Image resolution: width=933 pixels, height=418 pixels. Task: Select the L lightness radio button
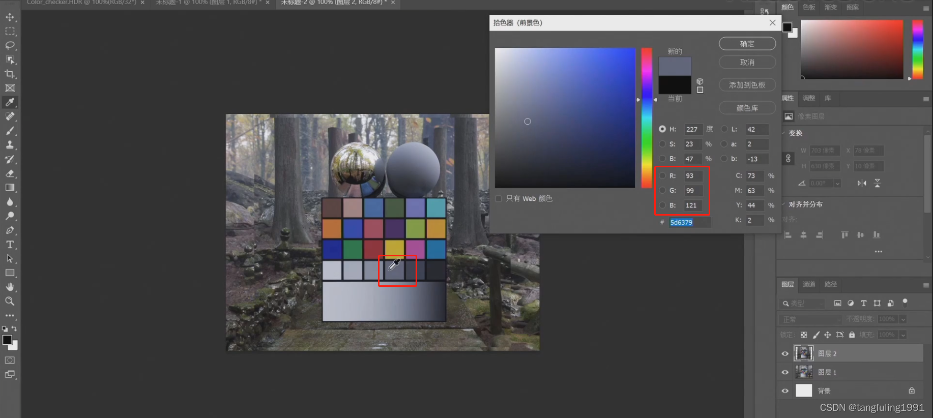[x=724, y=129]
